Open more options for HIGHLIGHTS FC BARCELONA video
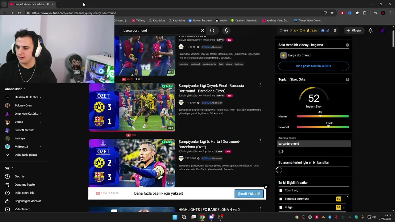The image size is (395, 222). [261, 209]
